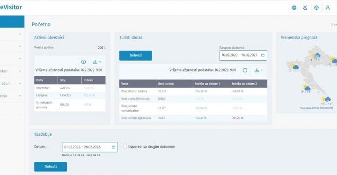Open download dropdown in Aktivni obveznici panel

97,62
